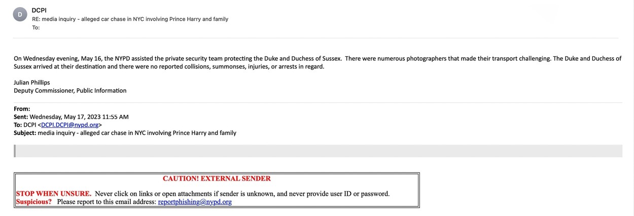Click the red STOP WHEN UNSURE text

pos(54,194)
